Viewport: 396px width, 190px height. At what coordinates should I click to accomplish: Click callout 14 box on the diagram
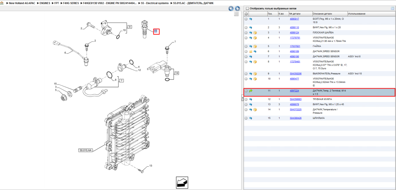pos(177,73)
